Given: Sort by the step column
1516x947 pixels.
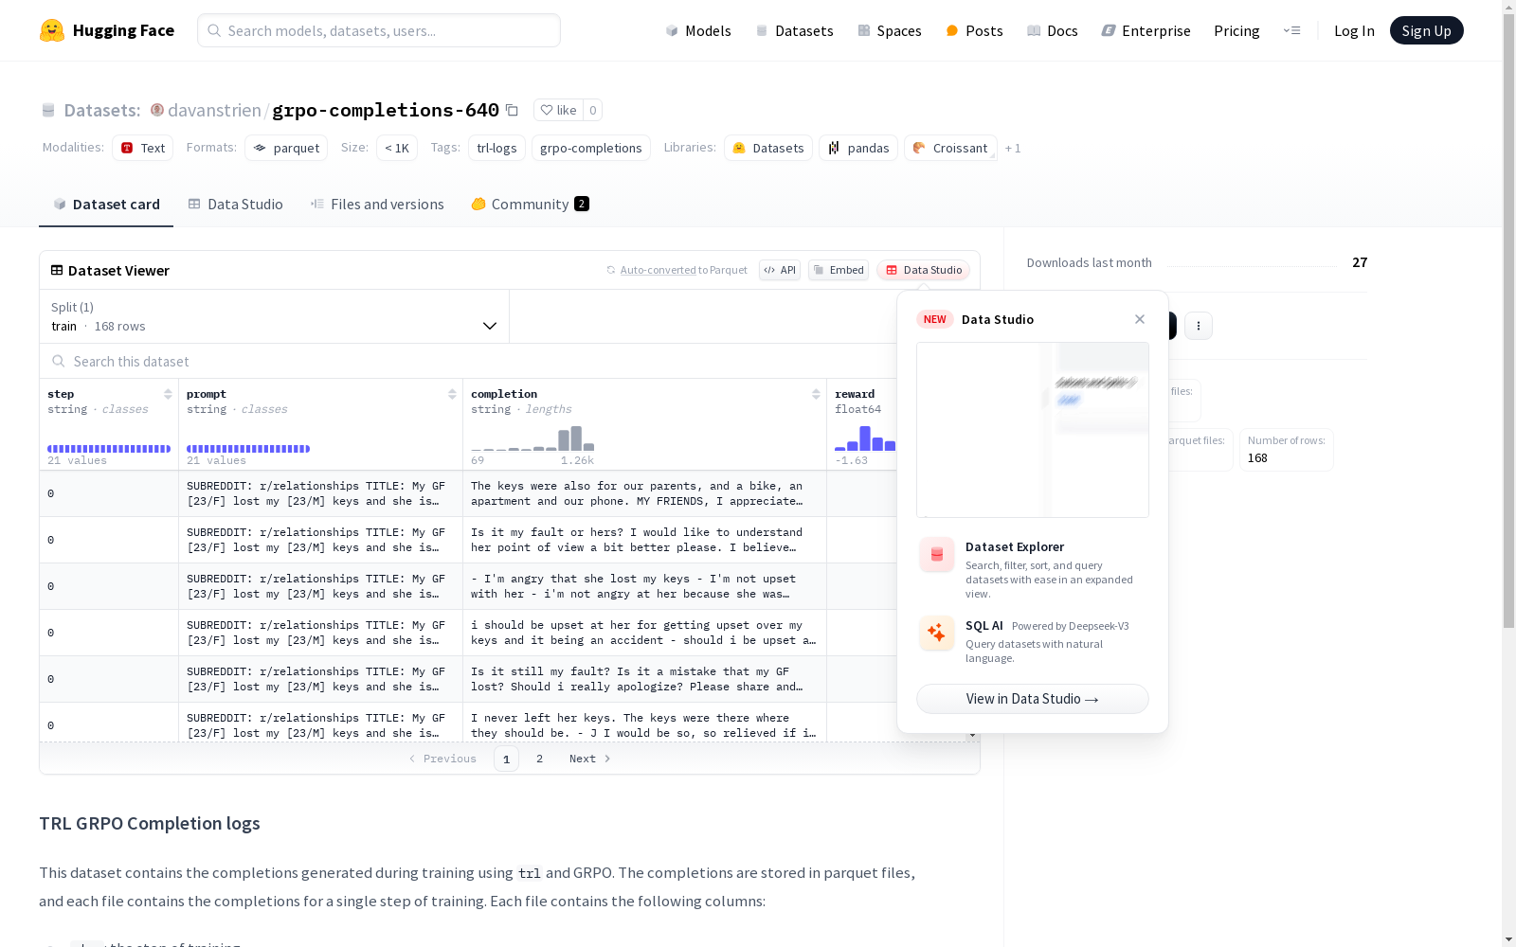Looking at the screenshot, I should 168,394.
